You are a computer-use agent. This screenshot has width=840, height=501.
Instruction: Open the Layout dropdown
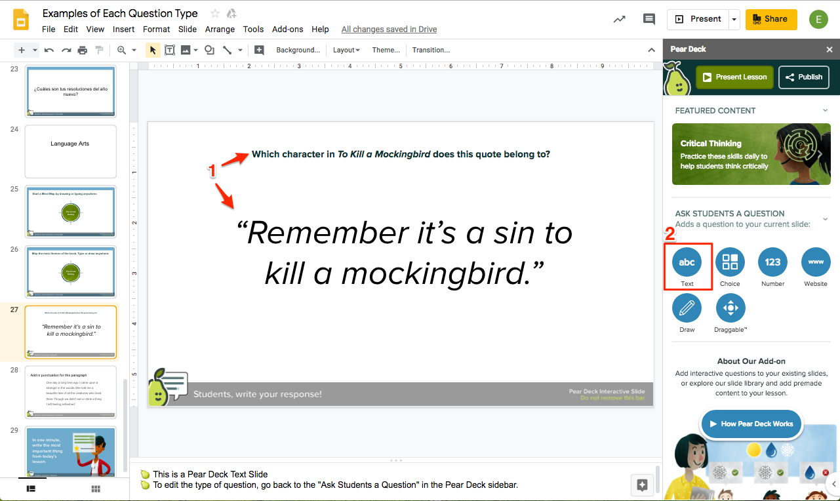pyautogui.click(x=346, y=50)
